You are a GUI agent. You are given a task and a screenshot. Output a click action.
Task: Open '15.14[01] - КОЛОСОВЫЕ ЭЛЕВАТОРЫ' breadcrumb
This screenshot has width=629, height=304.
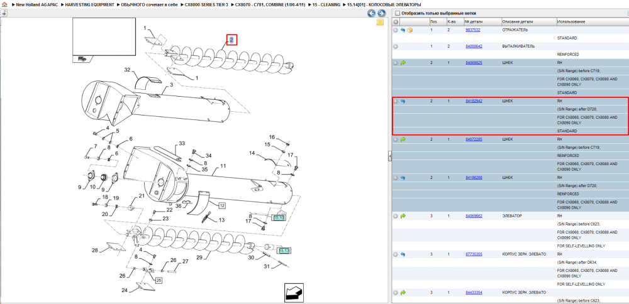(x=384, y=4)
